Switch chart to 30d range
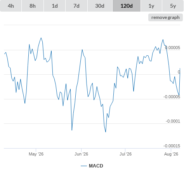This screenshot has height=176, width=184. pos(100,6)
